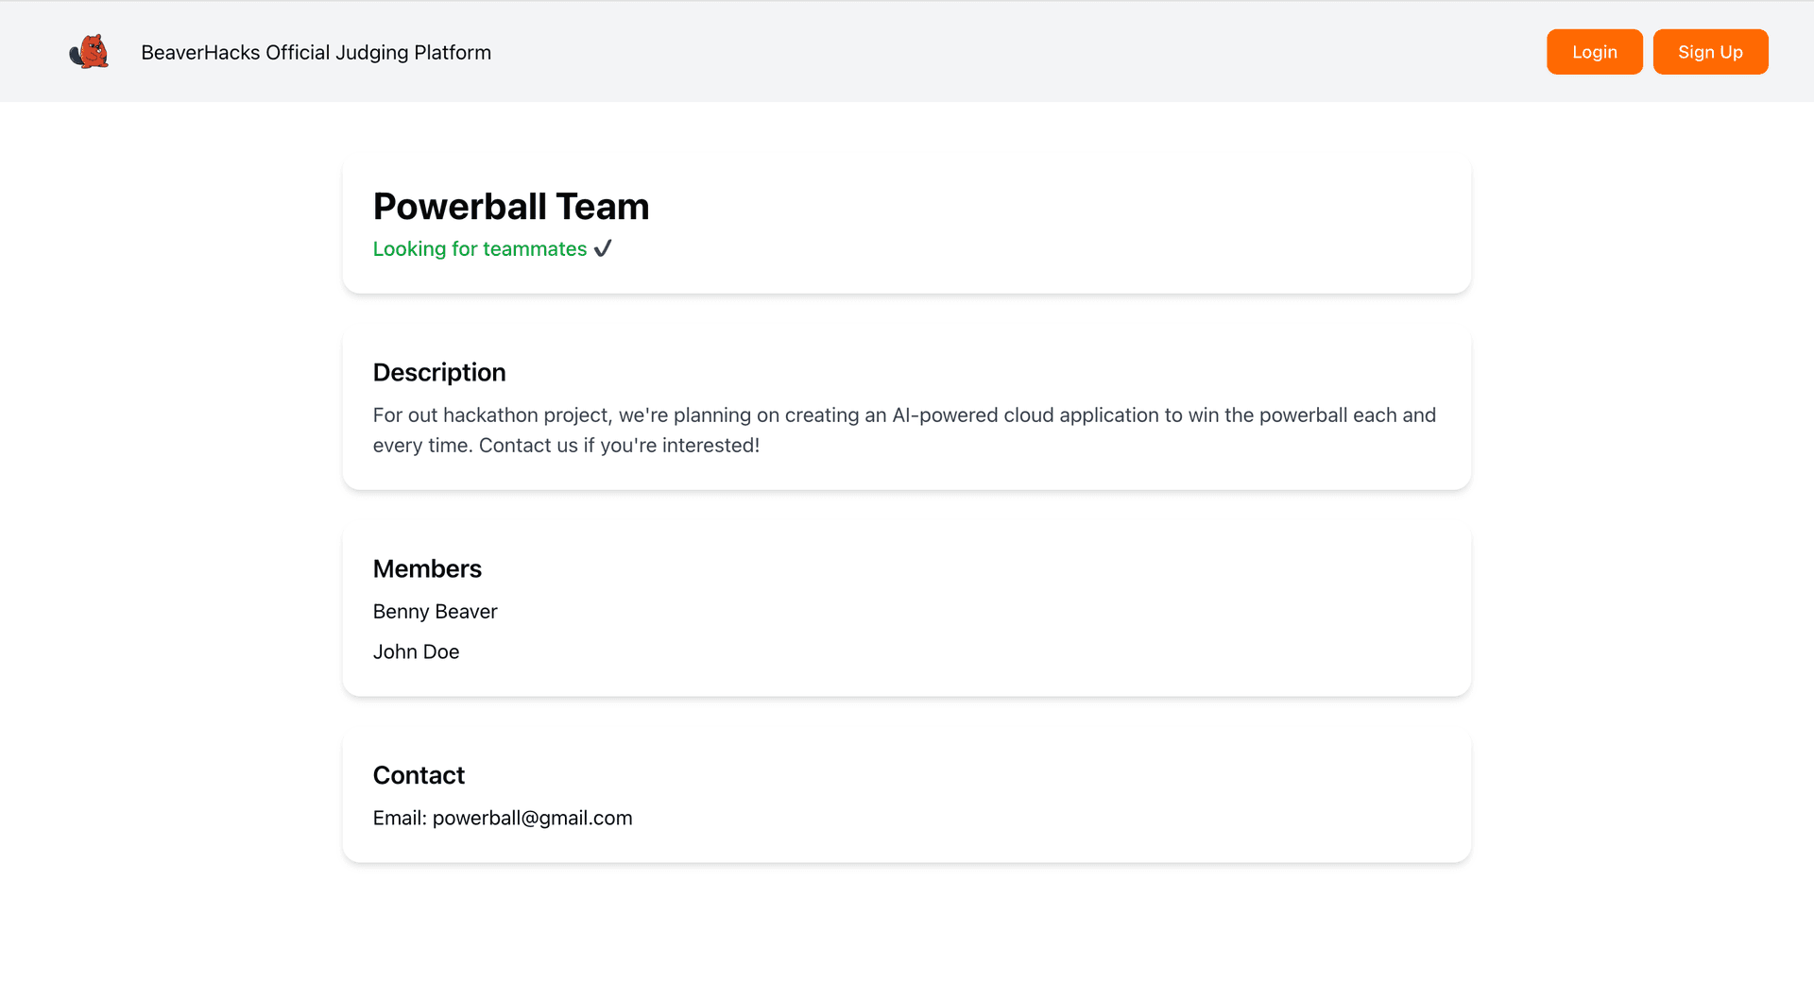Click 'Contact us if you're interested!' sentence
This screenshot has height=981, width=1814.
619,446
